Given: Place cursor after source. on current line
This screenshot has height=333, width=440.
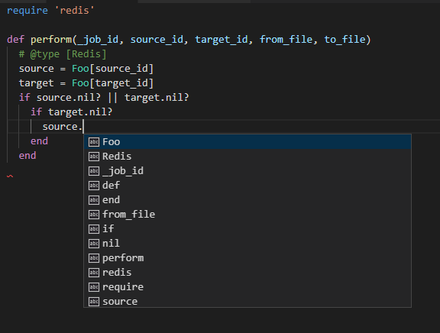Looking at the screenshot, I should (83, 127).
